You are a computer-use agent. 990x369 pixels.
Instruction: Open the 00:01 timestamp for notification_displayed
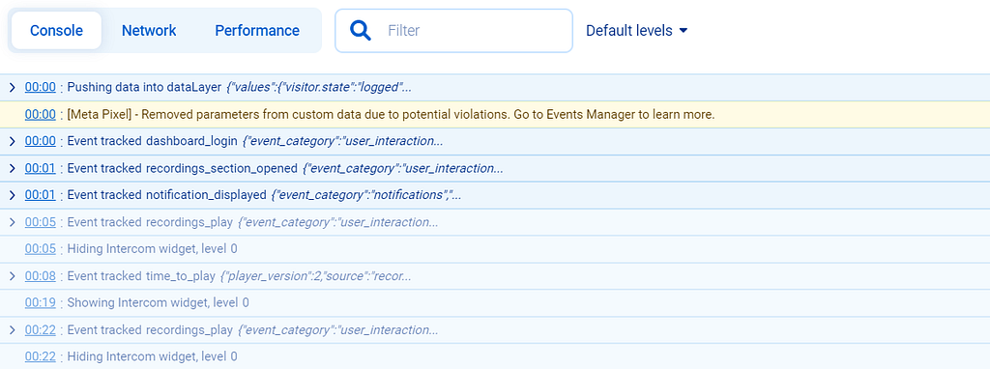click(x=41, y=195)
